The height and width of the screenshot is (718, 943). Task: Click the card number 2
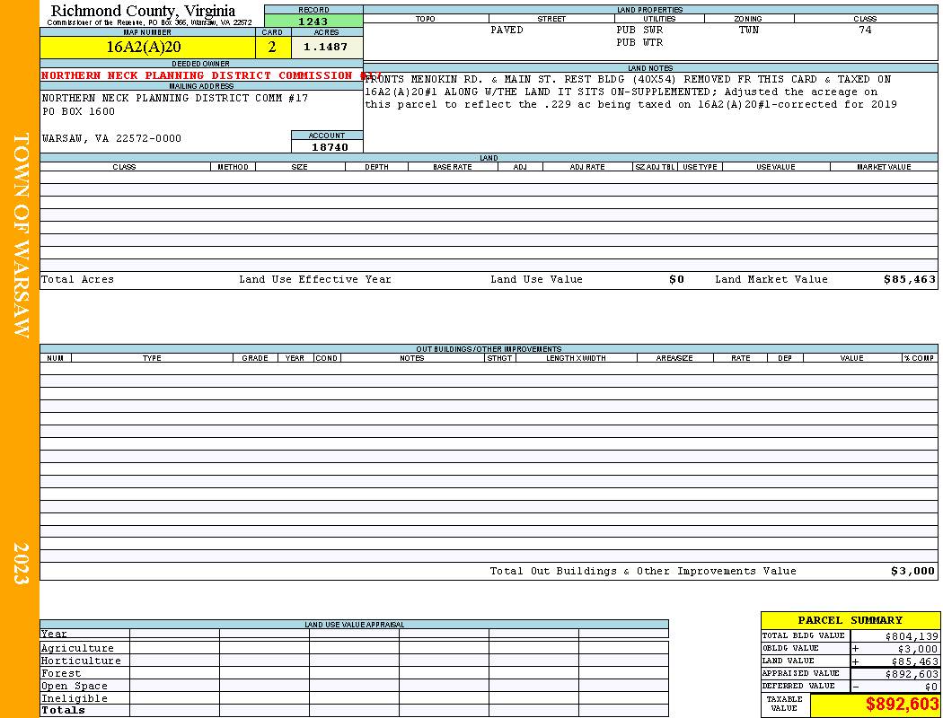[x=272, y=47]
